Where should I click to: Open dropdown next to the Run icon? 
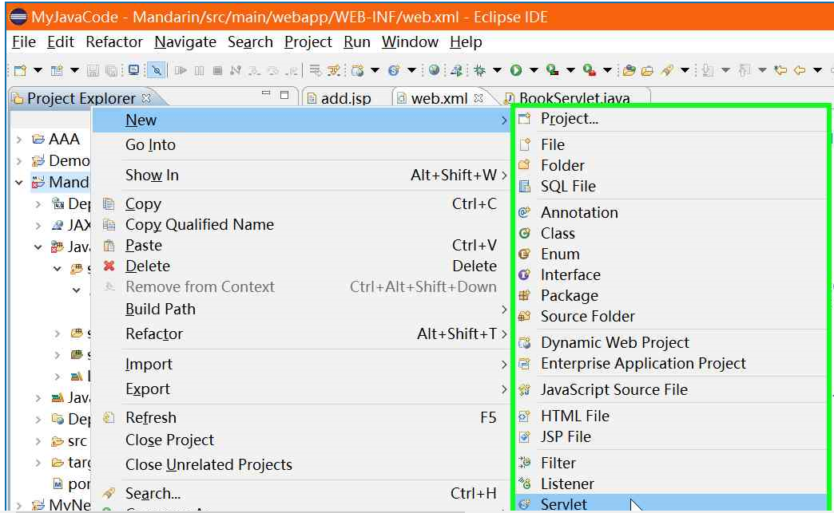[x=534, y=70]
